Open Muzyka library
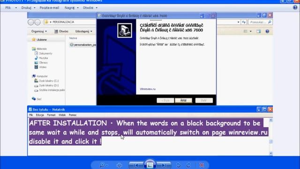This screenshot has height=169, width=300. pyautogui.click(x=41, y=58)
